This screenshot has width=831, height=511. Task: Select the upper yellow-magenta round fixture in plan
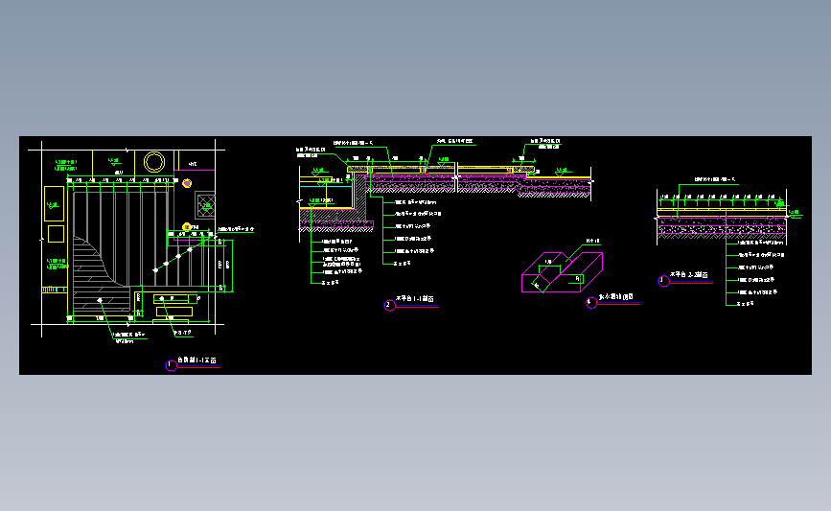(187, 183)
